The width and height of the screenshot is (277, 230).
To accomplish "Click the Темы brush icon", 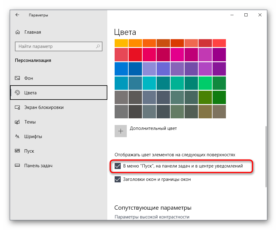I will [18, 122].
